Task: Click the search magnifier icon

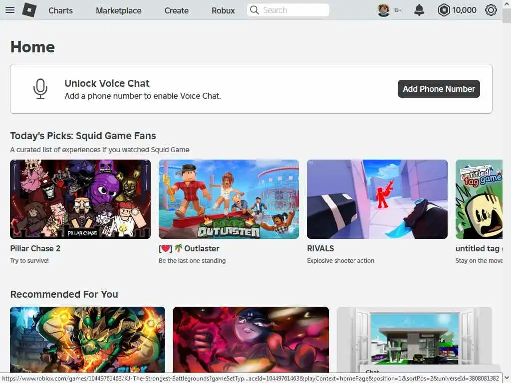Action: pyautogui.click(x=254, y=10)
